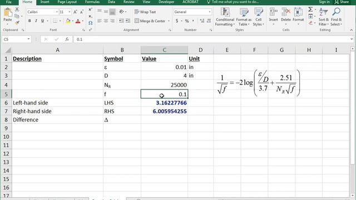Click the Borders icon
The image size is (356, 200).
[x=55, y=21]
